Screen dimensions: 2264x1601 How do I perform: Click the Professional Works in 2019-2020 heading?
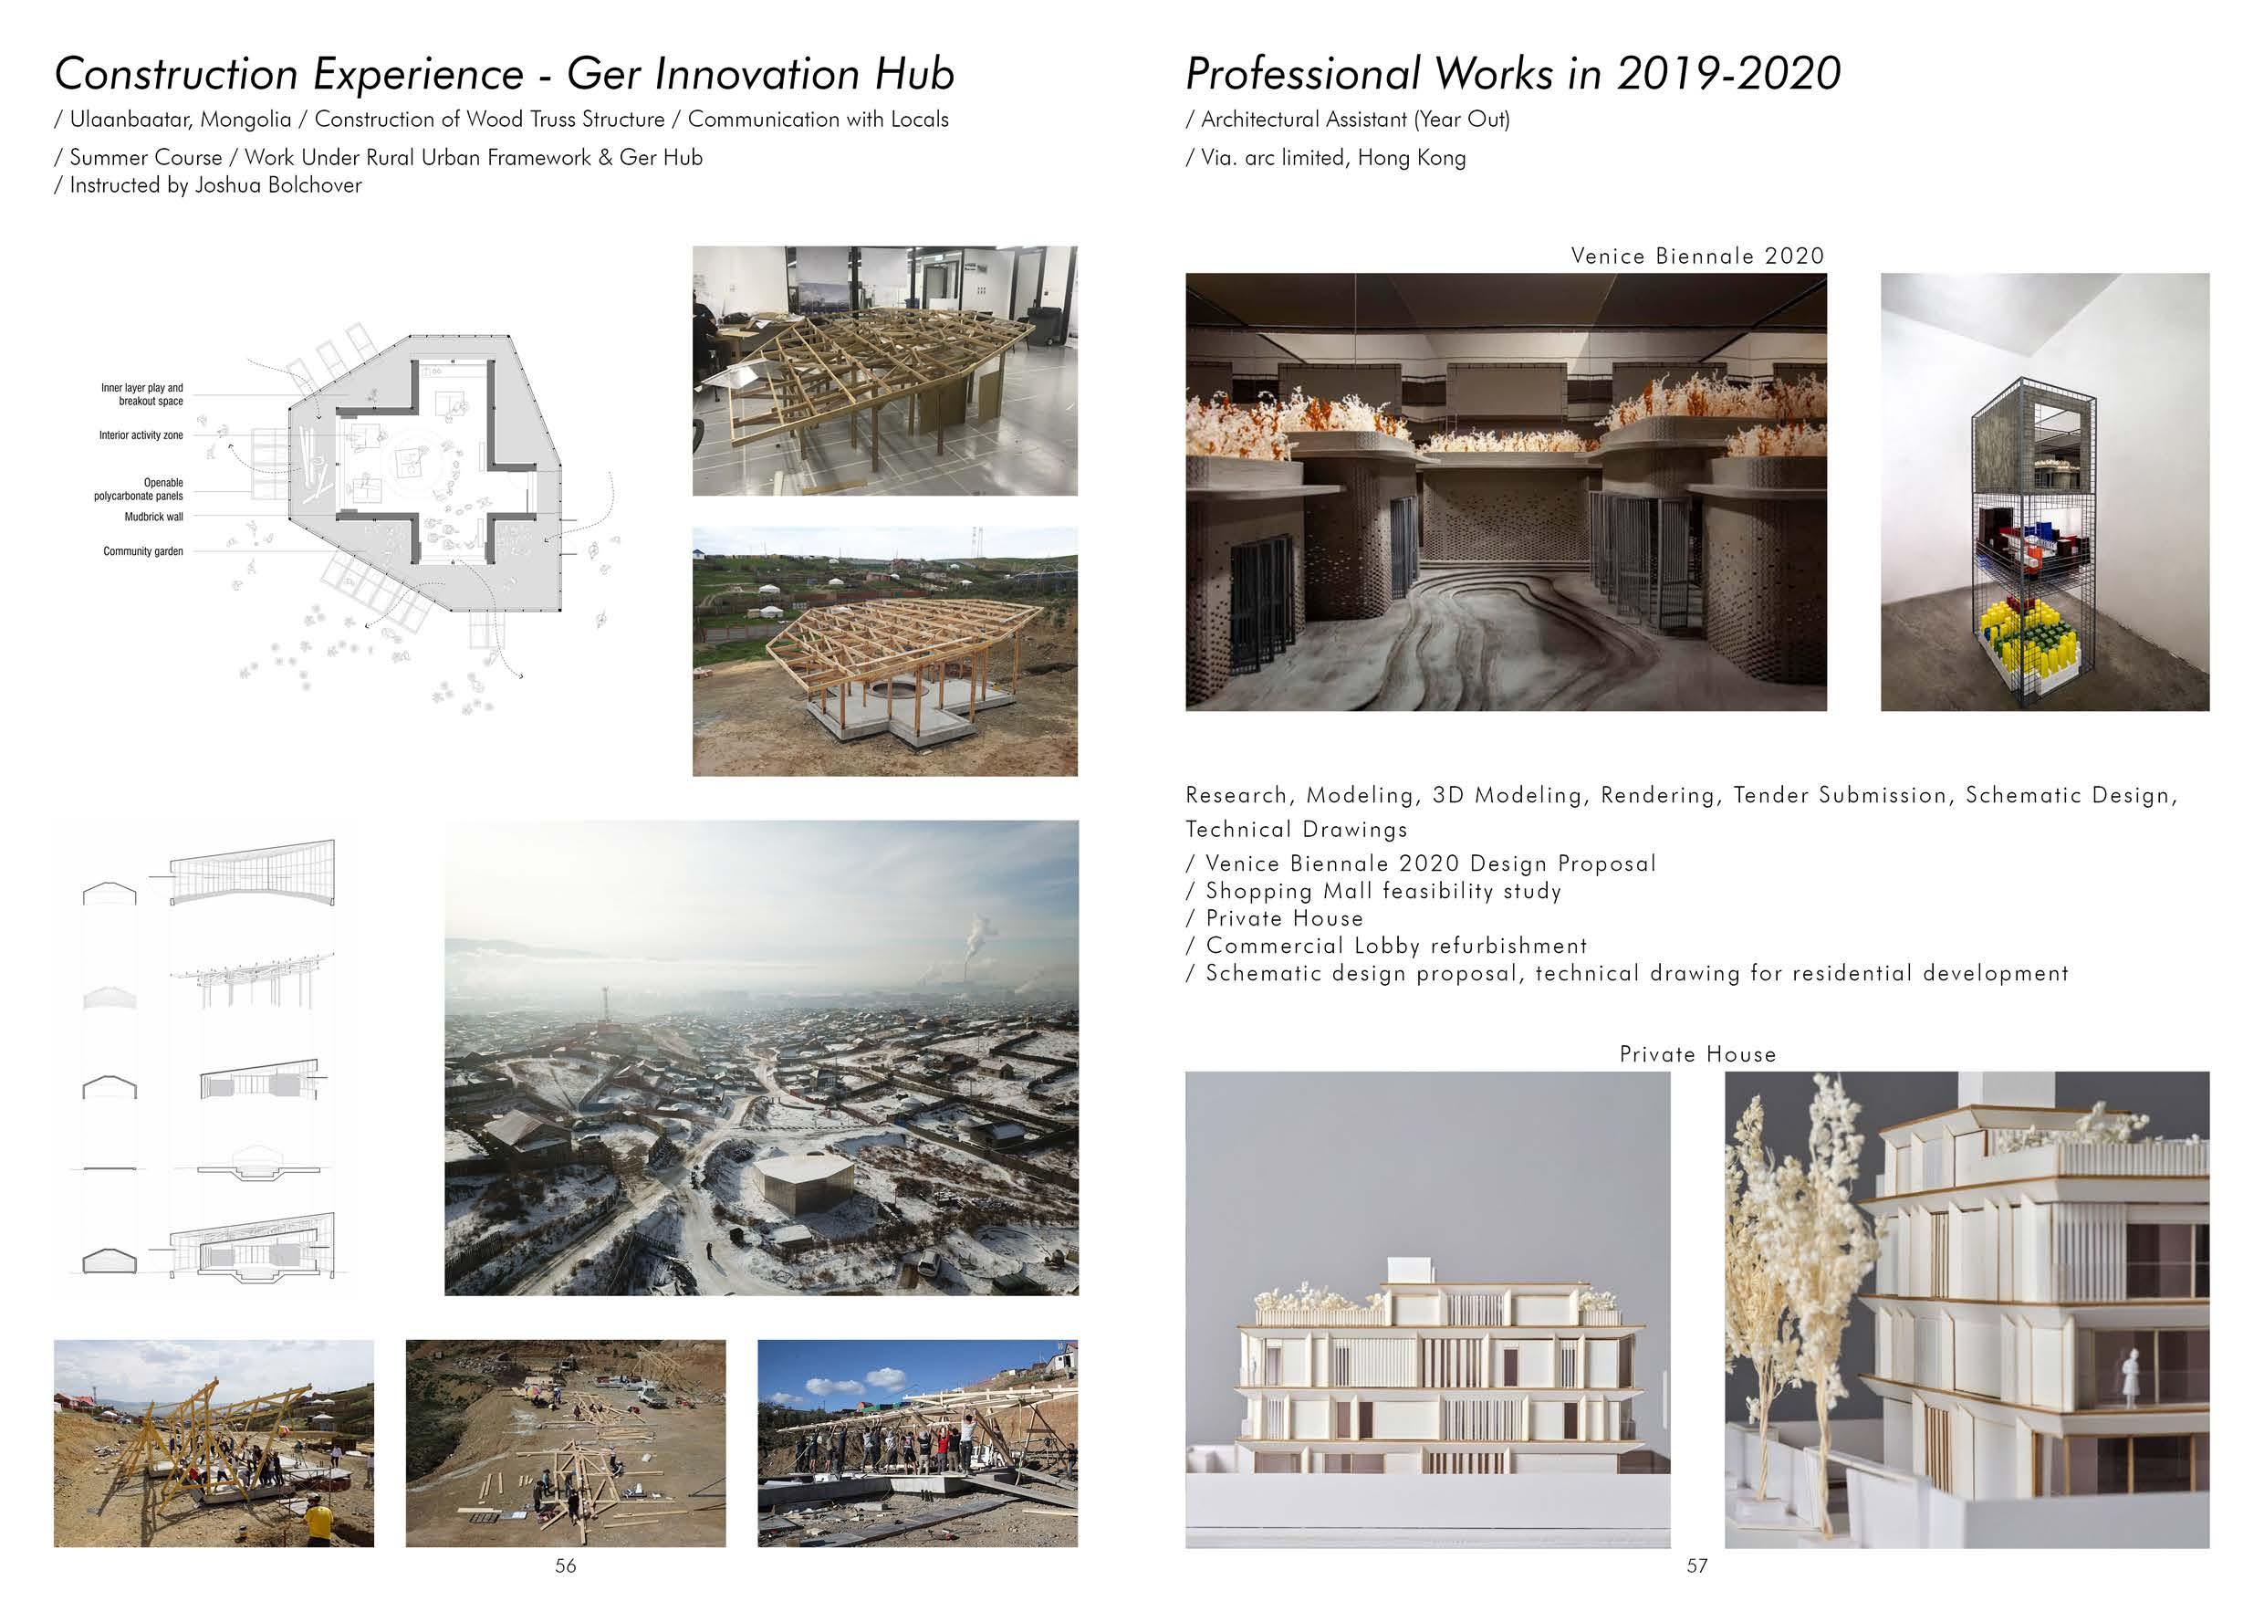coord(1513,74)
